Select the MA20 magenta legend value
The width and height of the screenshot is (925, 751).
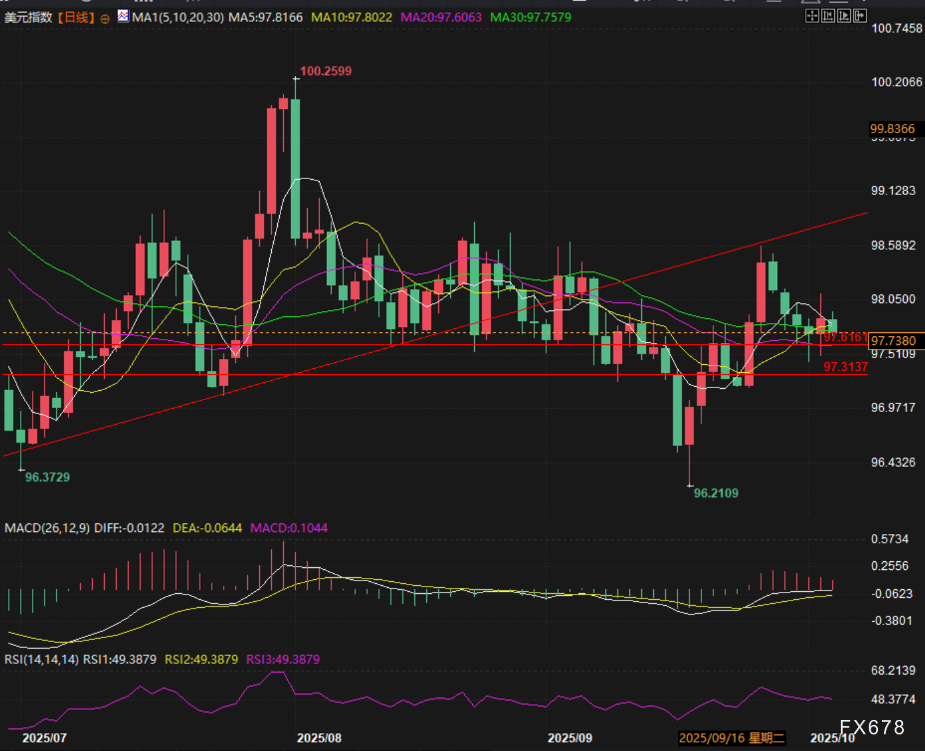pyautogui.click(x=441, y=17)
